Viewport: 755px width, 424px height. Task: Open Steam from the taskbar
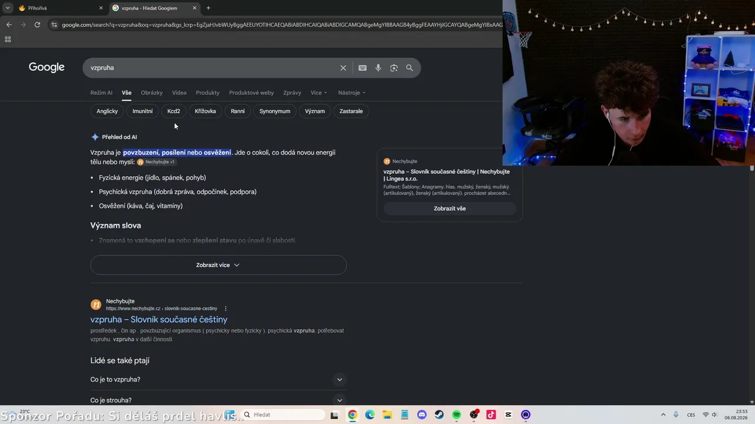point(439,415)
